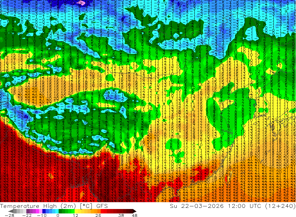Click the '26' label under the color scale
296x217 pixels.
pyautogui.click(x=98, y=215)
